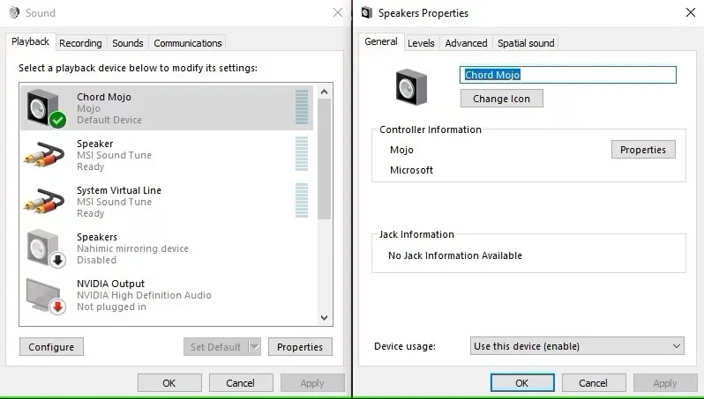
Task: Click the large speaker icon in Speakers Properties
Action: tap(409, 86)
